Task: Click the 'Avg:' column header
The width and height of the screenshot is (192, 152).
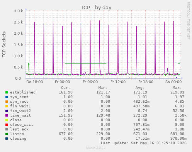Action: (x=140, y=88)
